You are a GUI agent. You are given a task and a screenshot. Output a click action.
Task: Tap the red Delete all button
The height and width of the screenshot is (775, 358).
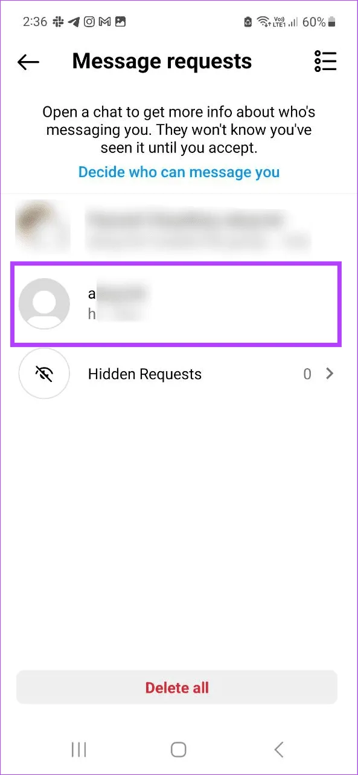pyautogui.click(x=177, y=687)
